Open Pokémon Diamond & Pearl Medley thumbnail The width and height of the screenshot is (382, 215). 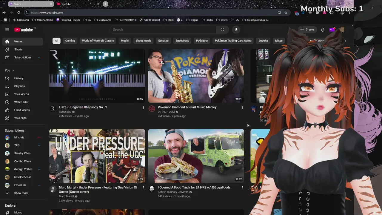(196, 76)
